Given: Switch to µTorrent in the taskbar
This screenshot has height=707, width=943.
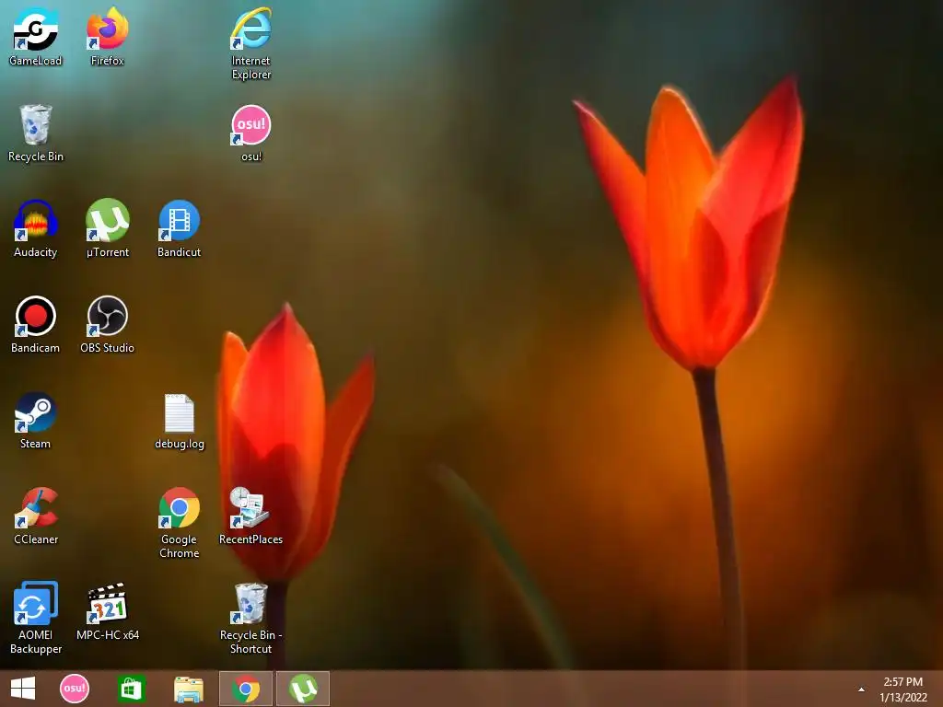Looking at the screenshot, I should click(303, 689).
